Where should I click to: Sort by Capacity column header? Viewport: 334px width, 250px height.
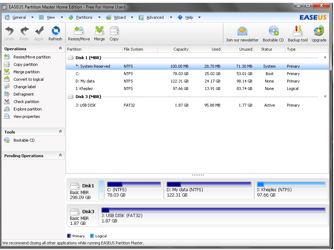coord(174,49)
